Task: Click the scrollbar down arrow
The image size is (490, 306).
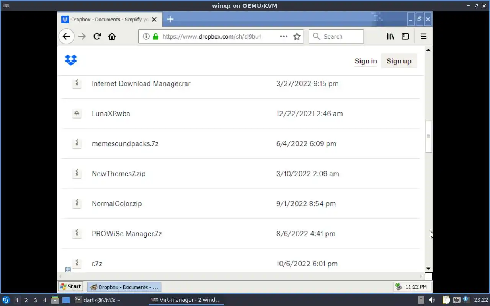Action: [428, 269]
